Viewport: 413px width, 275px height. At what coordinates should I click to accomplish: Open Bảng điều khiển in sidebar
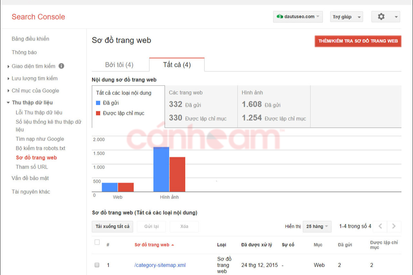[30, 39]
